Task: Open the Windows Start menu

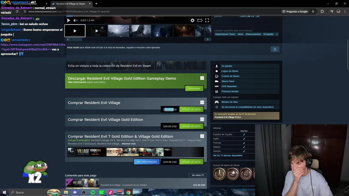Action: click(x=4, y=192)
